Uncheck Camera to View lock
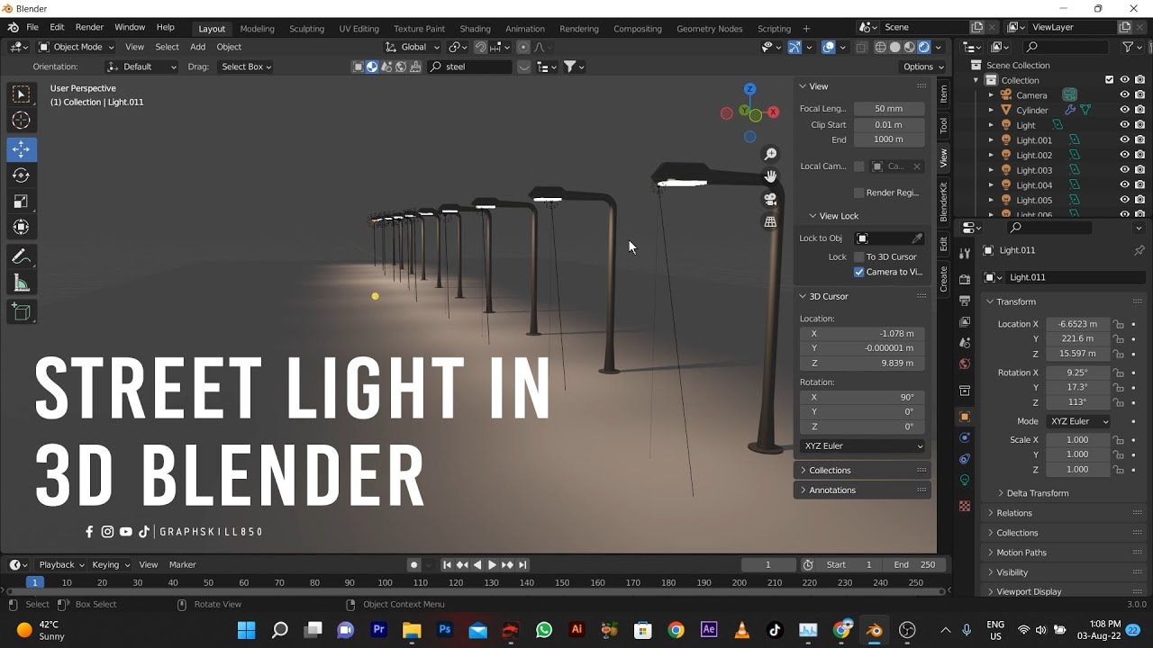The width and height of the screenshot is (1153, 648). (x=858, y=272)
